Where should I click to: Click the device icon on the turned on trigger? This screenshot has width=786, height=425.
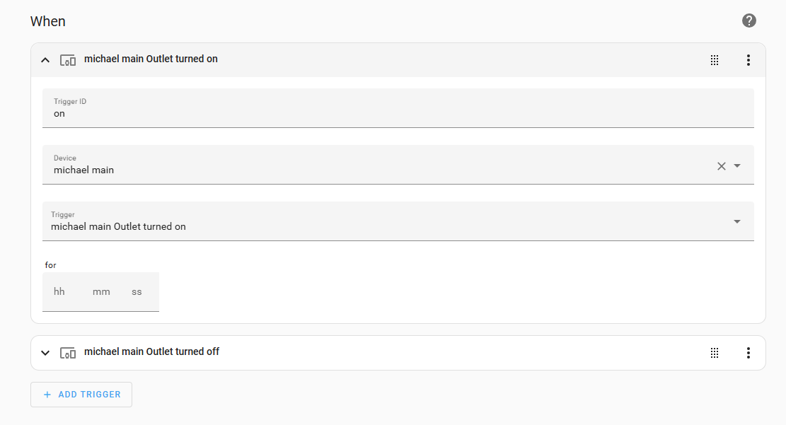[x=67, y=60]
